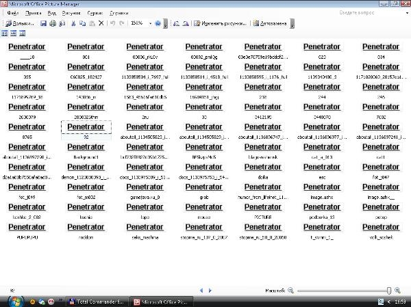The image size is (411, 307).
Task: Click the clock in the system tray
Action: point(400,302)
